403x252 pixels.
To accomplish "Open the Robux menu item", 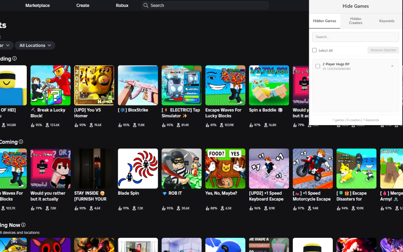I will pos(122,5).
